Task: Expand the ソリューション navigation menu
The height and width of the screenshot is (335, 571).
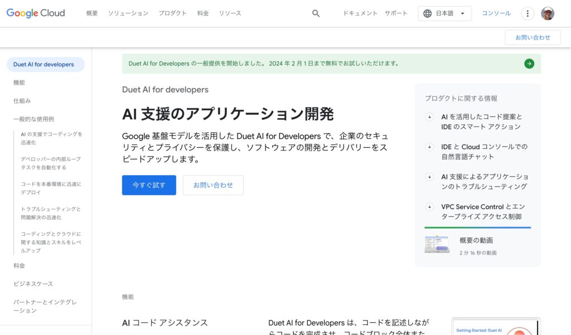Action: [x=128, y=13]
